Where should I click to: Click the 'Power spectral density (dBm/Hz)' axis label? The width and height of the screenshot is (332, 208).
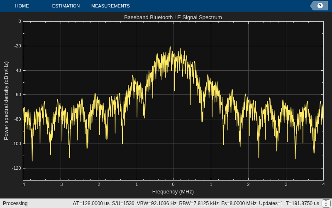pyautogui.click(x=6, y=101)
